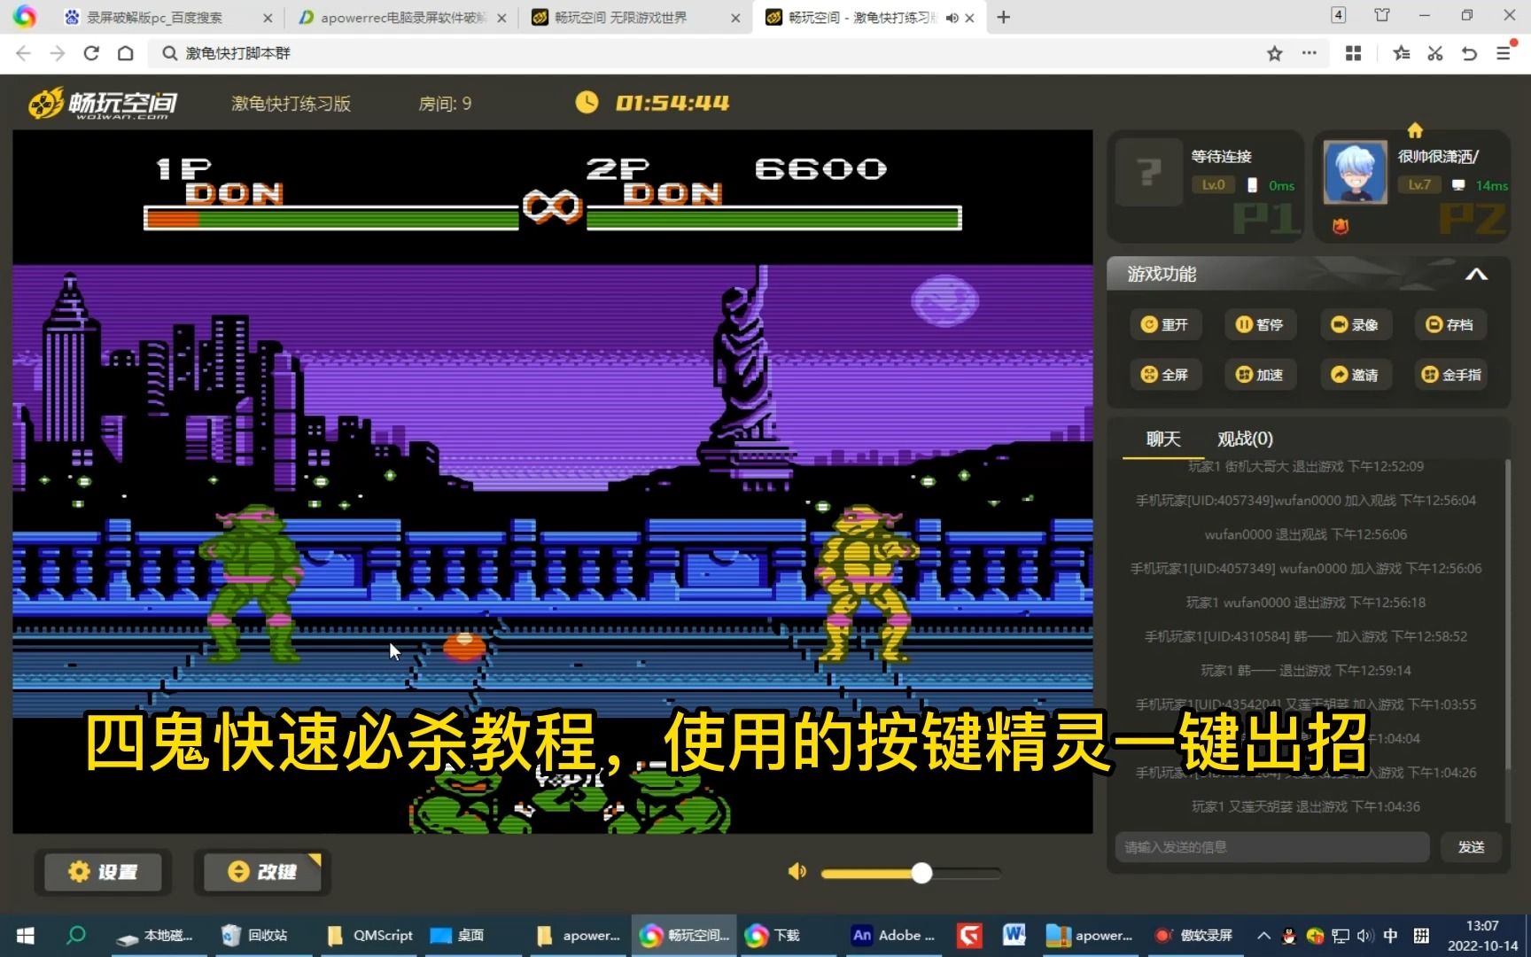
Task: Click the scissors screenshot tool icon
Action: [x=1435, y=53]
